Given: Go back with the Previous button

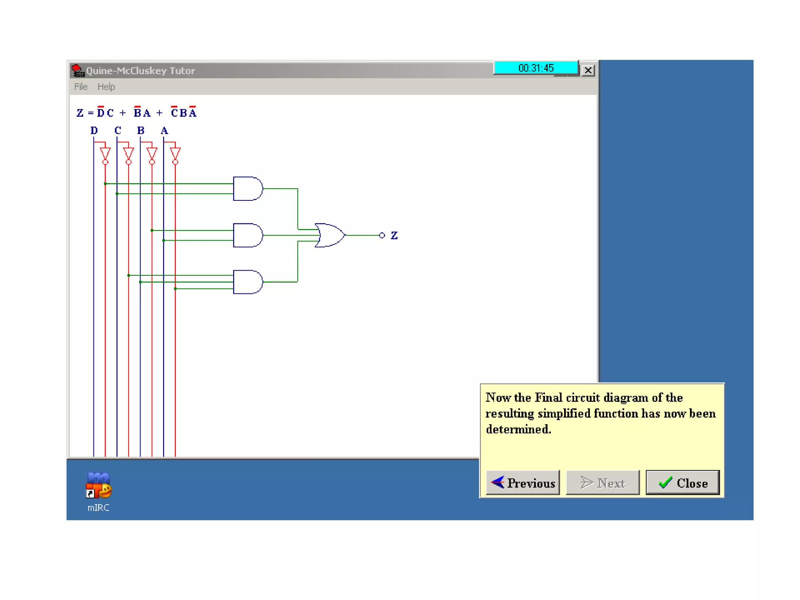Looking at the screenshot, I should click(x=523, y=483).
